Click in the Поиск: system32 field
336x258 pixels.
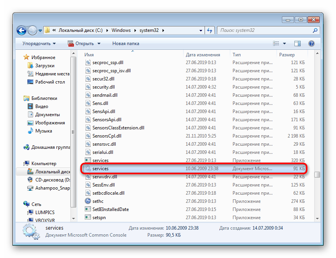coord(265,30)
